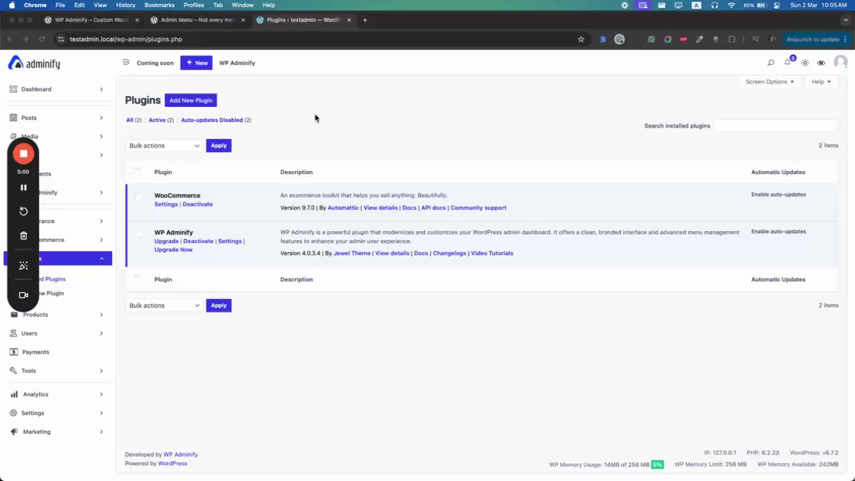The height and width of the screenshot is (481, 855).
Task: Click the Search installed plugins field
Action: [776, 126]
